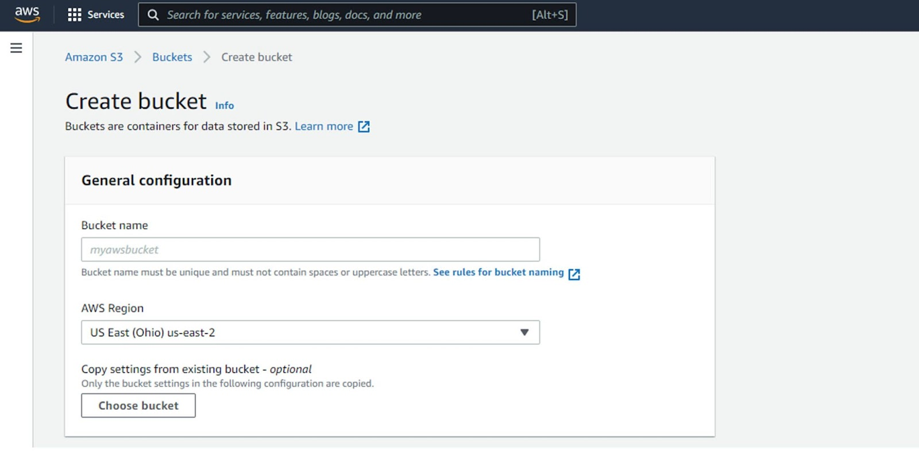Screen dimensions: 919x453
Task: Click the Bucket name input field
Action: pos(310,249)
